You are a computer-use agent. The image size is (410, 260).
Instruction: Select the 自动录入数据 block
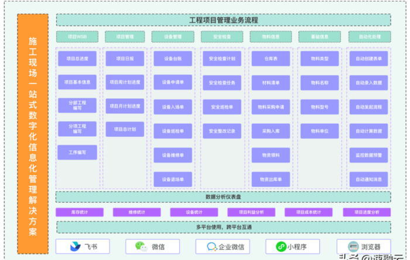coord(368,82)
